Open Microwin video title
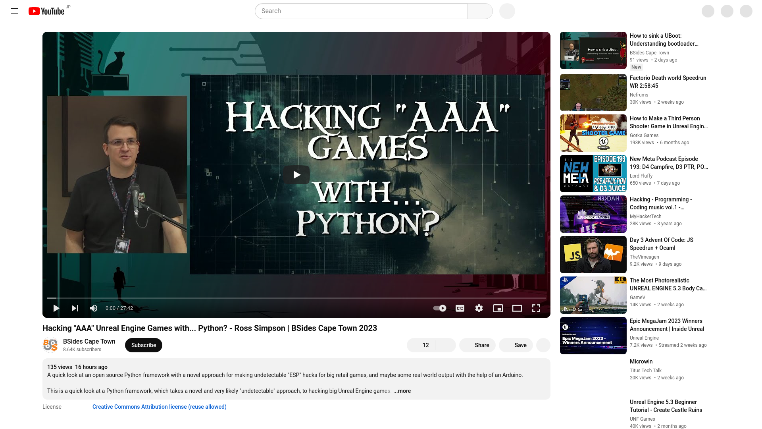 (x=641, y=361)
